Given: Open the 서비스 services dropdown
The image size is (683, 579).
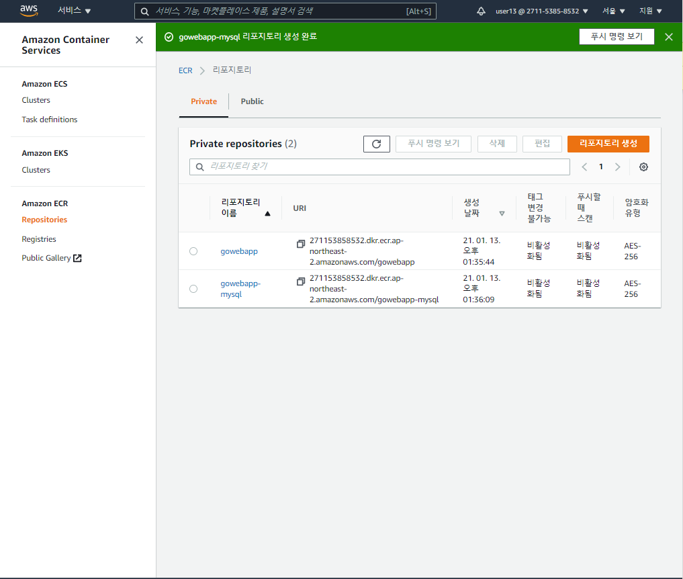Looking at the screenshot, I should [75, 11].
